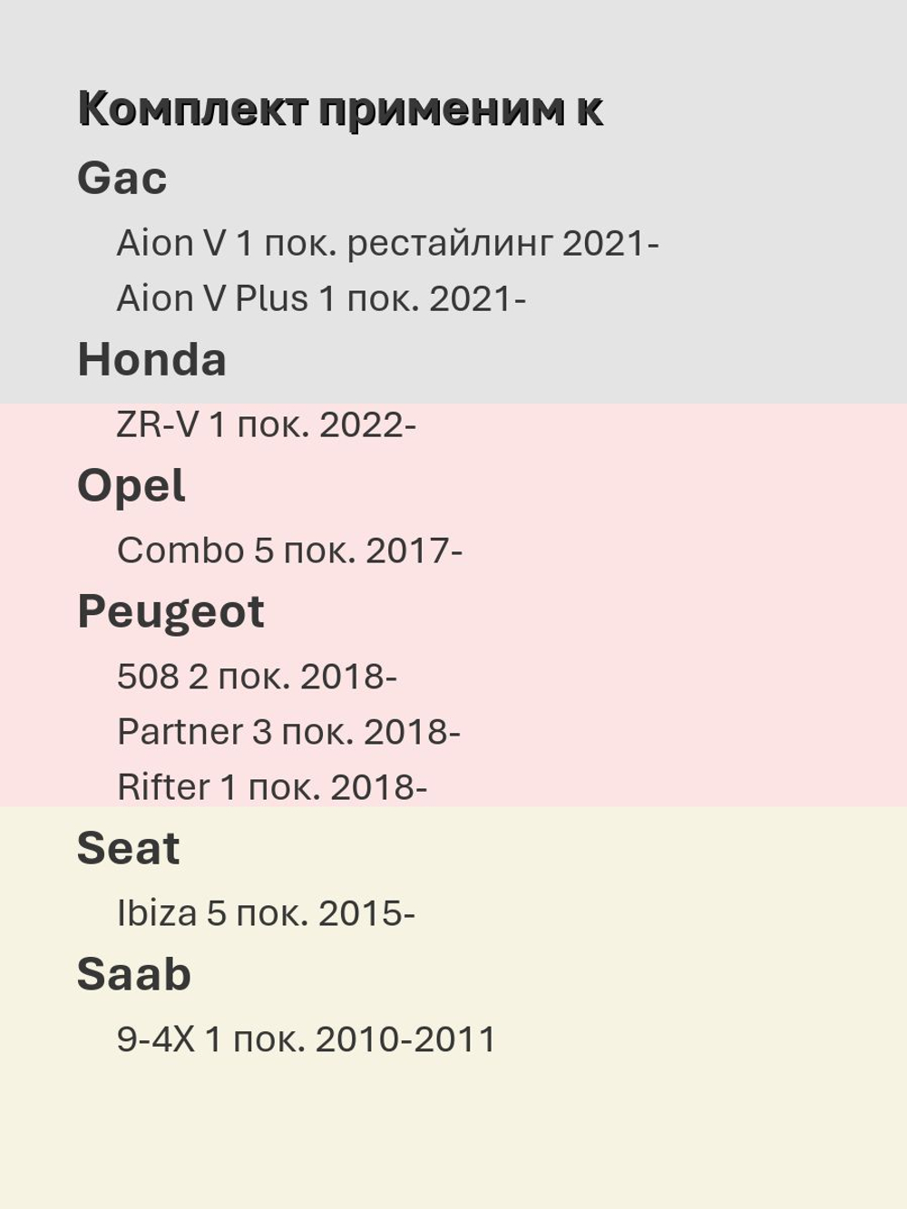Select Rifter 1 пок. 2018- entry
The height and width of the screenshot is (1209, 907).
pos(272,787)
